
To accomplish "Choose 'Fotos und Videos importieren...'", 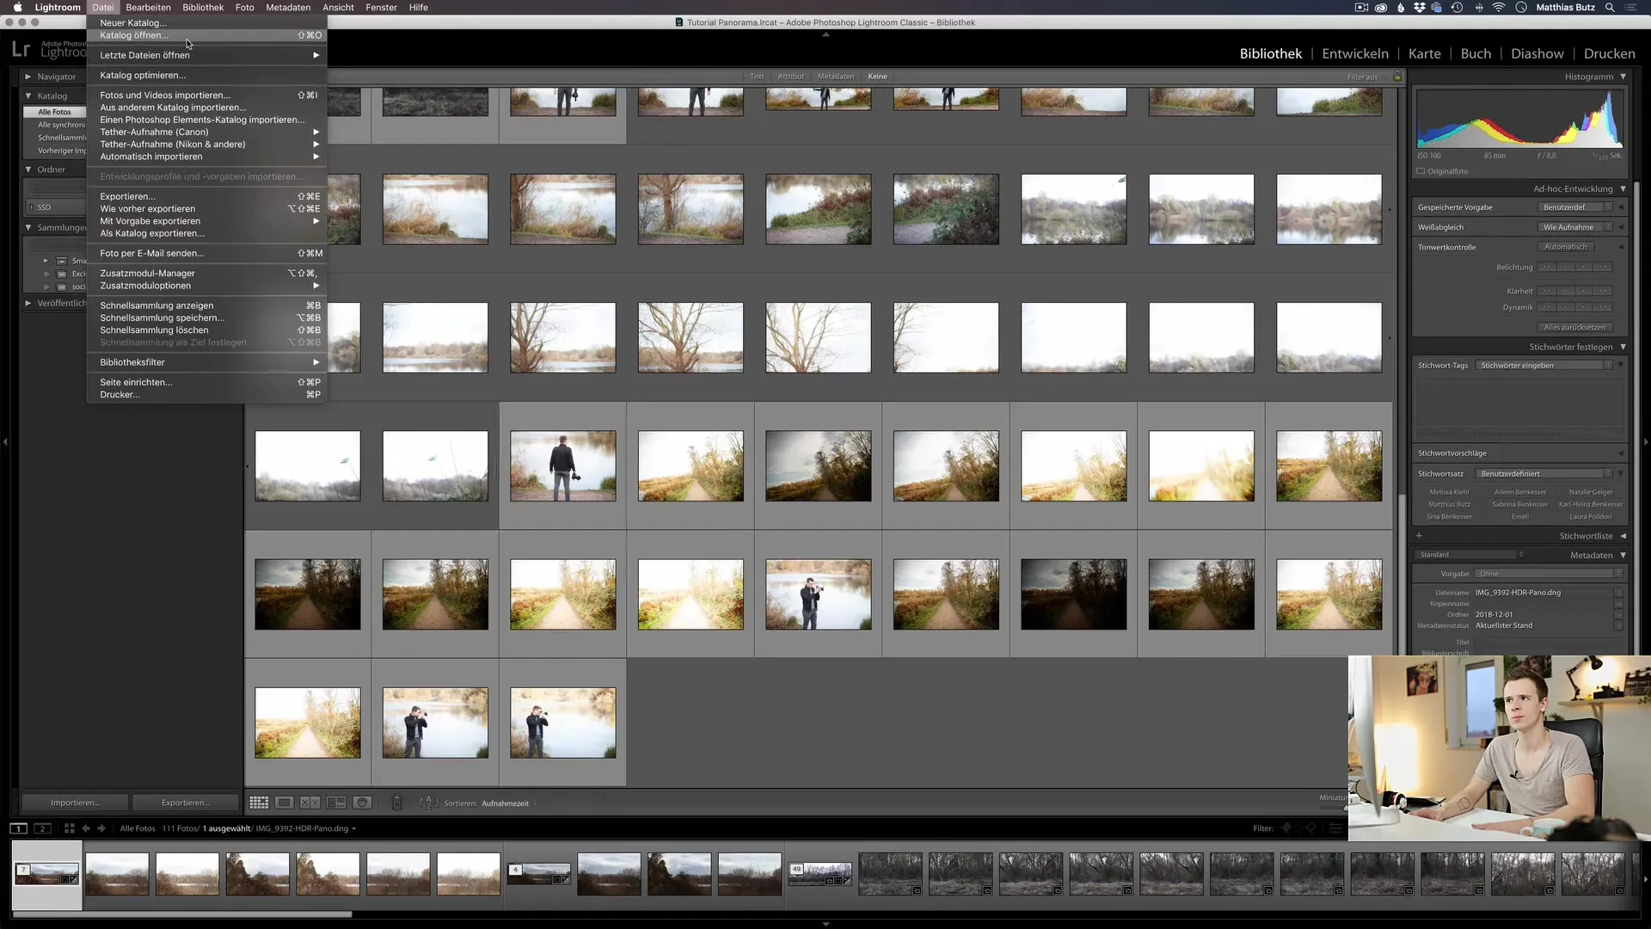I will [x=206, y=95].
